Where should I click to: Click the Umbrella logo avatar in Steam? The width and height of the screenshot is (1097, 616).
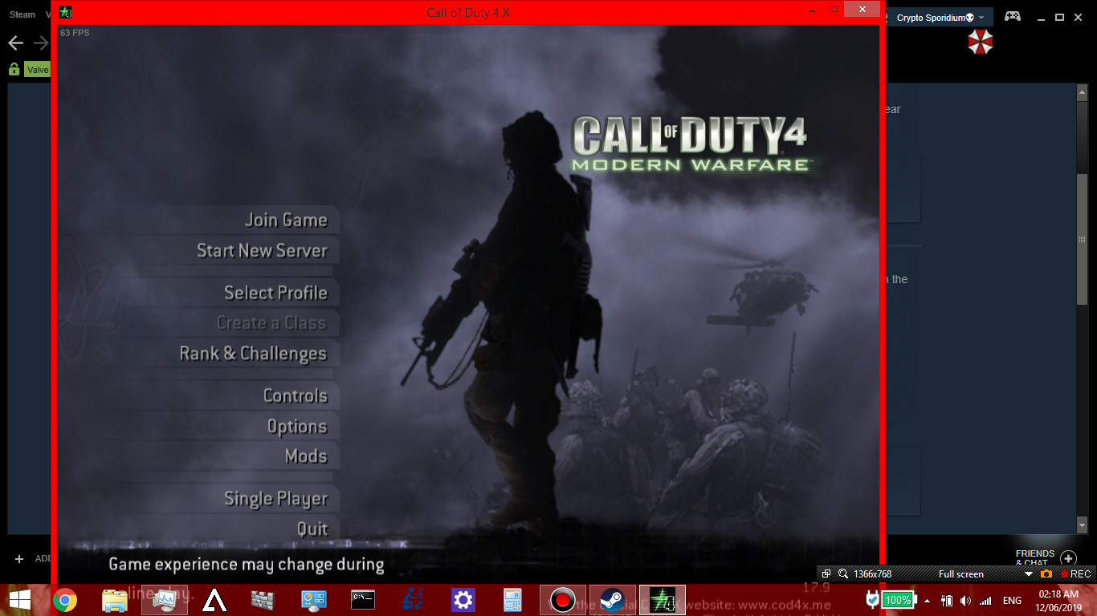980,43
